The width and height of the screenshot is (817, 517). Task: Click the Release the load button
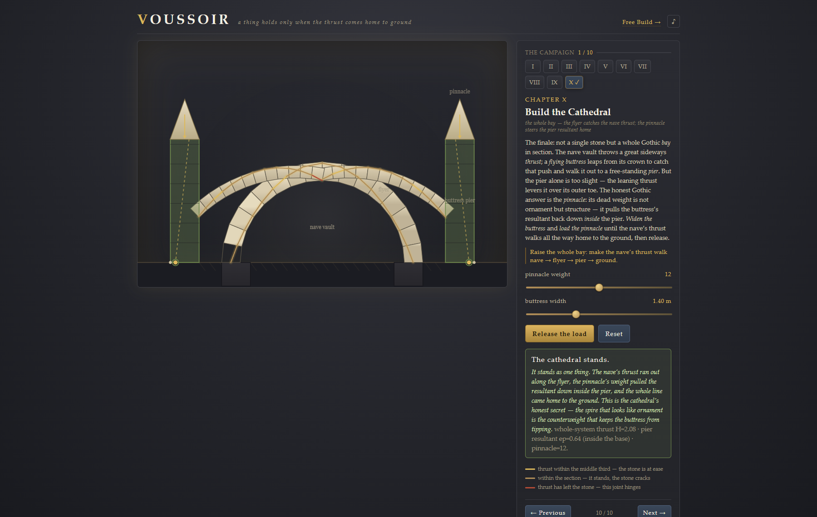pos(560,334)
